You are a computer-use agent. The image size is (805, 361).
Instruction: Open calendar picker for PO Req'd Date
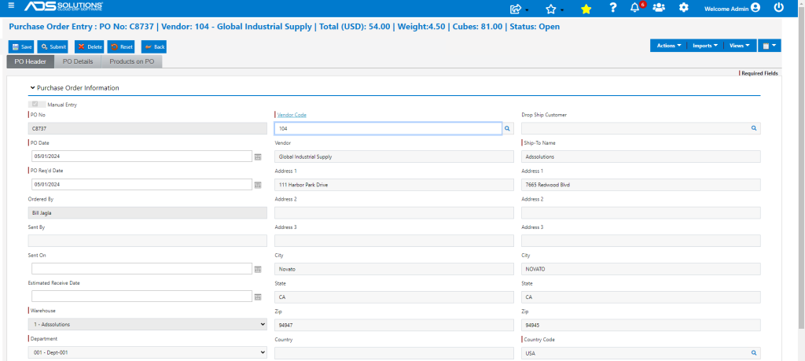tap(258, 184)
